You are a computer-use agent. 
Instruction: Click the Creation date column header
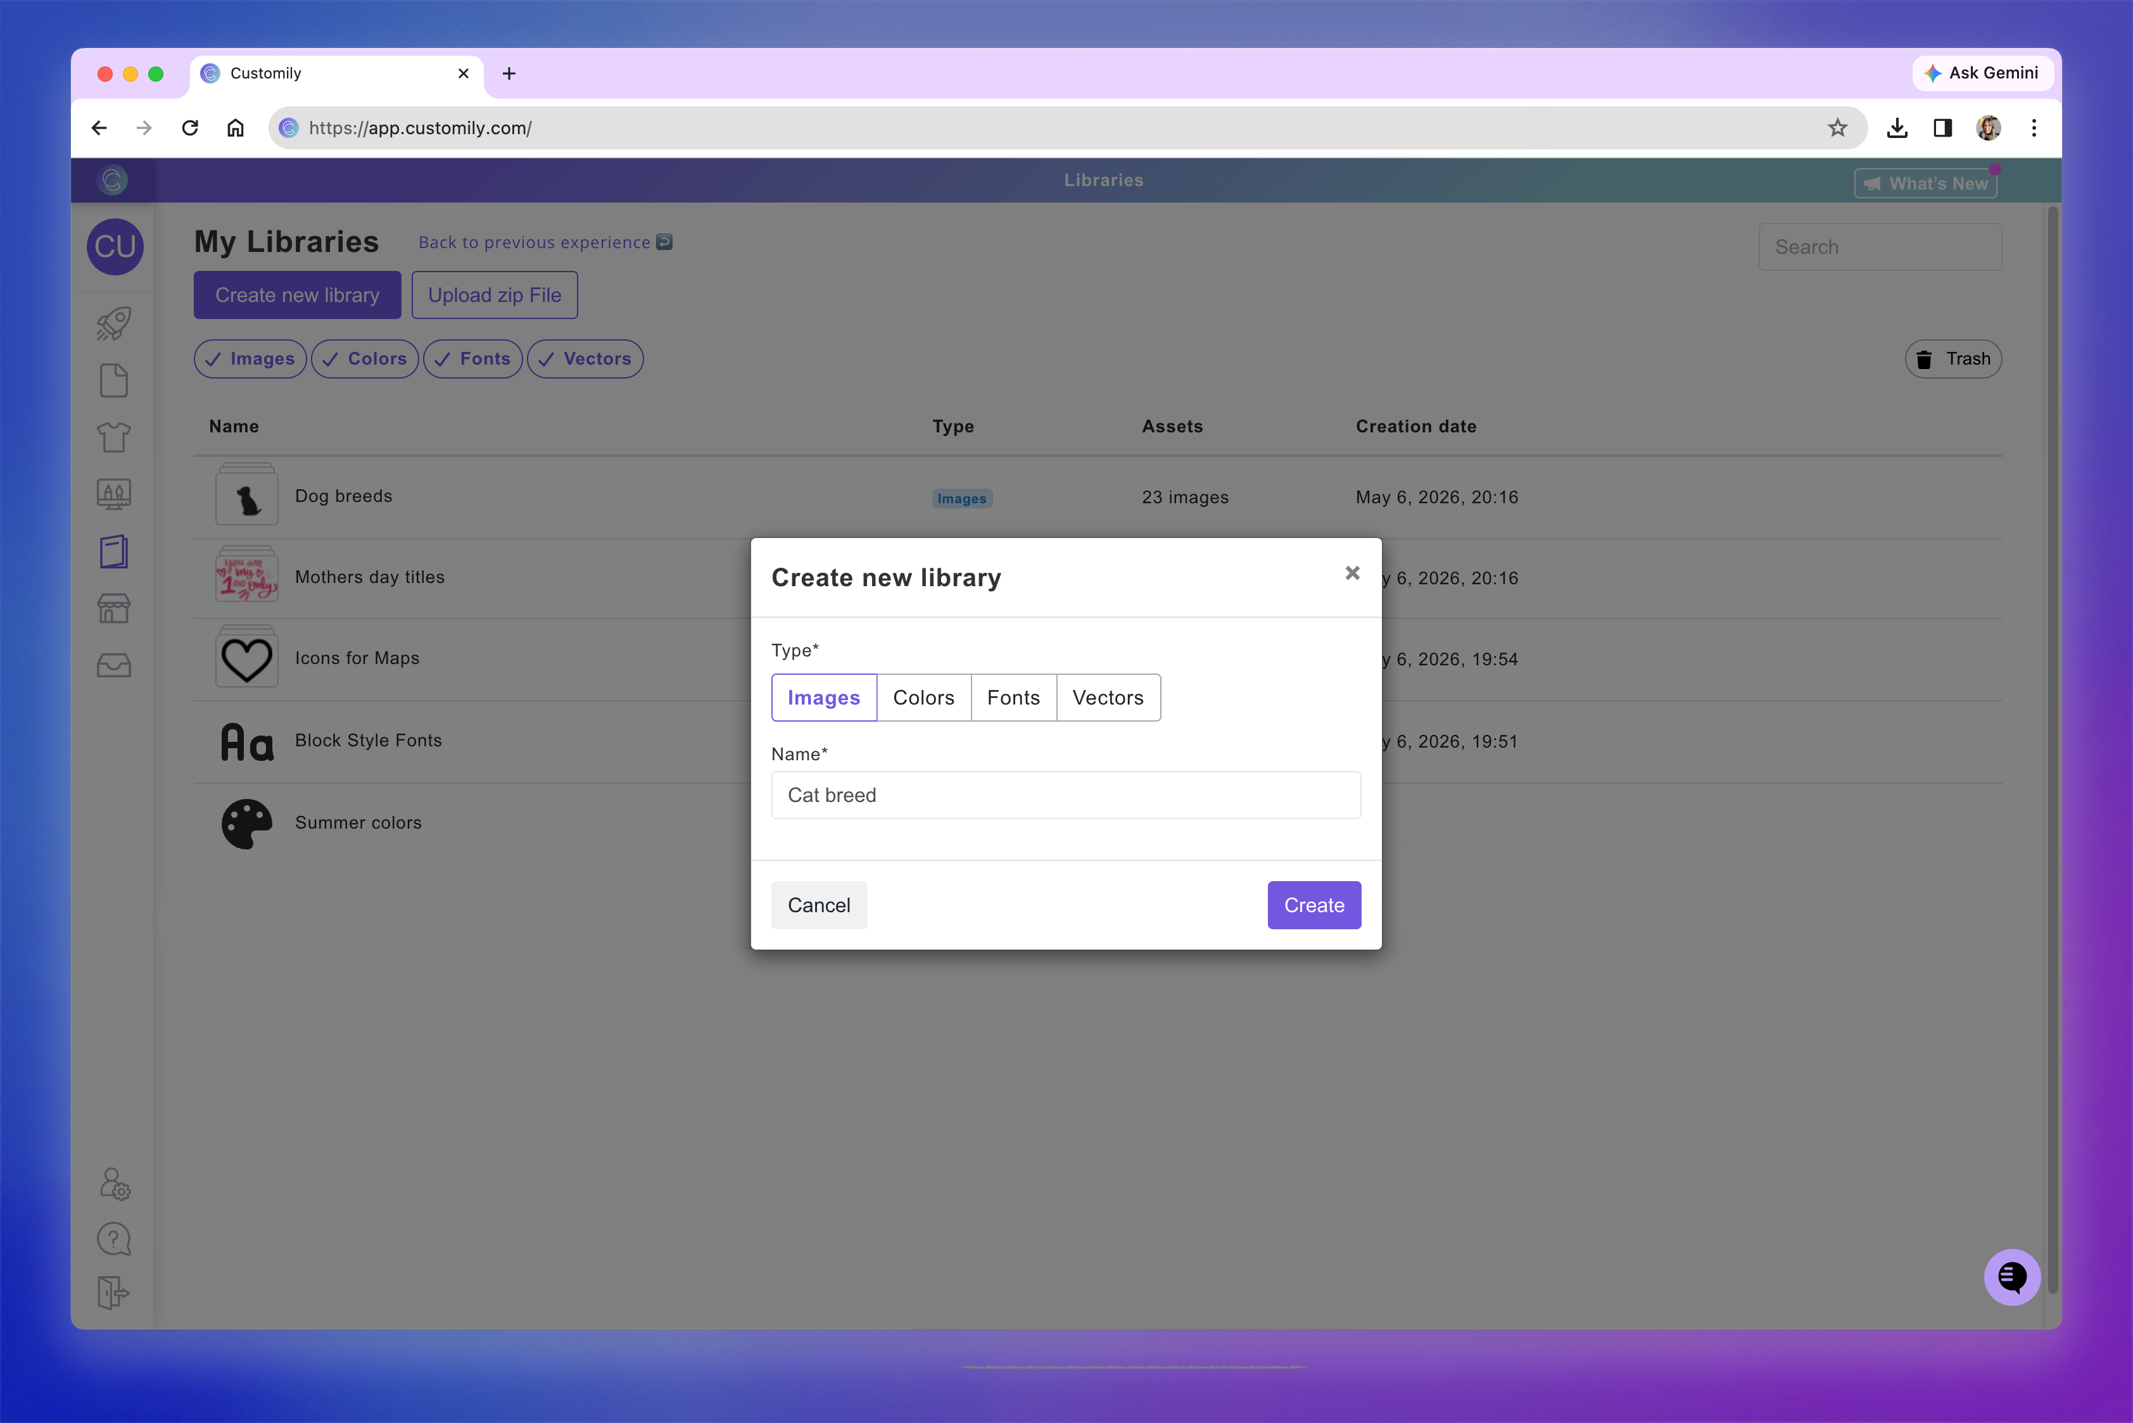pyautogui.click(x=1415, y=427)
